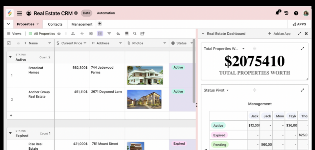Click the Expired tag in Rise Real Estate row

[x=179, y=143]
